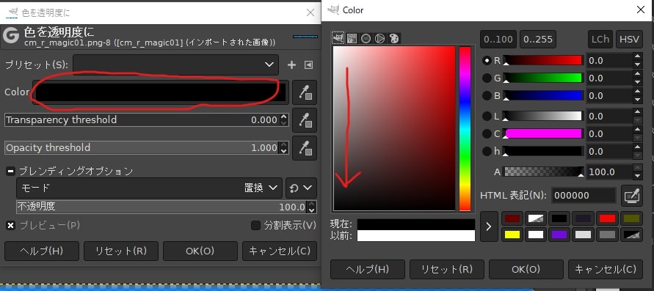This screenshot has width=654, height=291.
Task: Open the プリセット(S) dropdown
Action: 175,65
